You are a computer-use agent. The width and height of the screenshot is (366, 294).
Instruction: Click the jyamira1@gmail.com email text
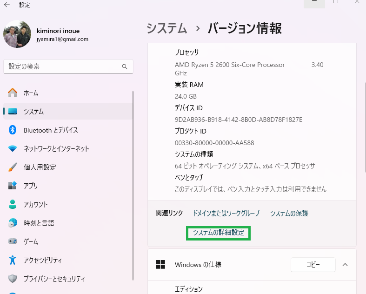pos(62,39)
